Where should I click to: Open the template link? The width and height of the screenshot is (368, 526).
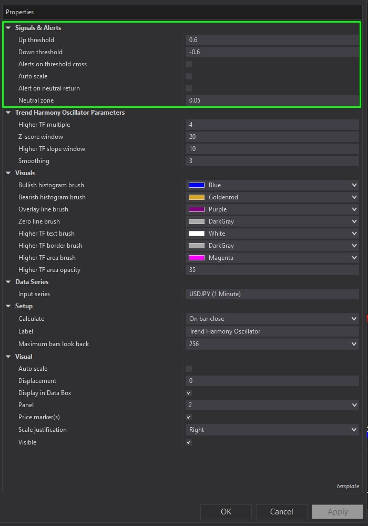click(x=347, y=486)
